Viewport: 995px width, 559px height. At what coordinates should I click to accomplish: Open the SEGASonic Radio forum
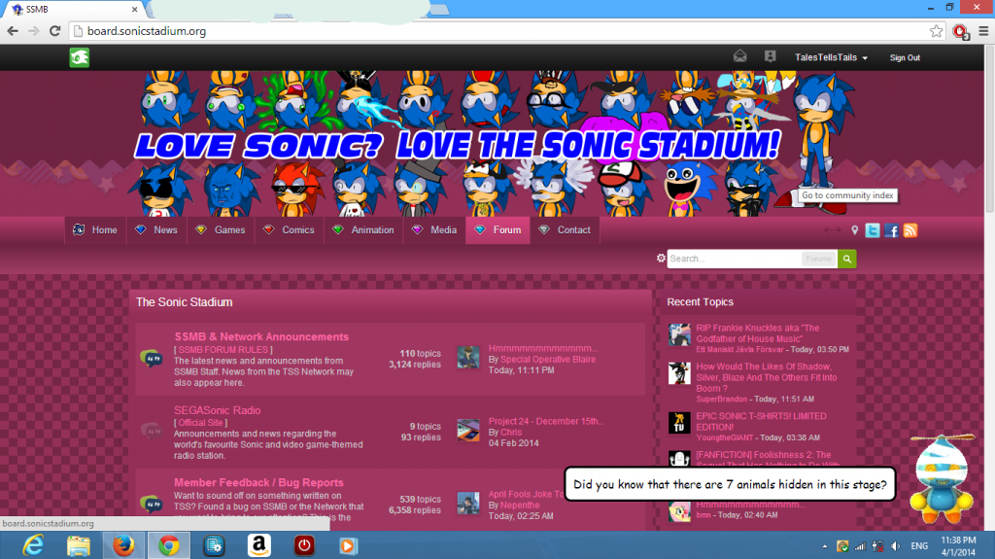217,410
